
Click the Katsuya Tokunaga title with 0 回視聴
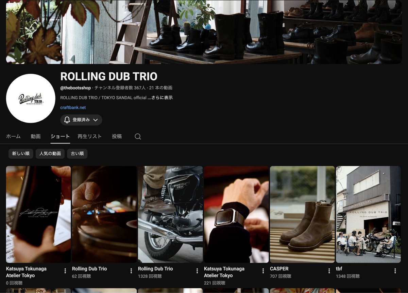coord(26,272)
